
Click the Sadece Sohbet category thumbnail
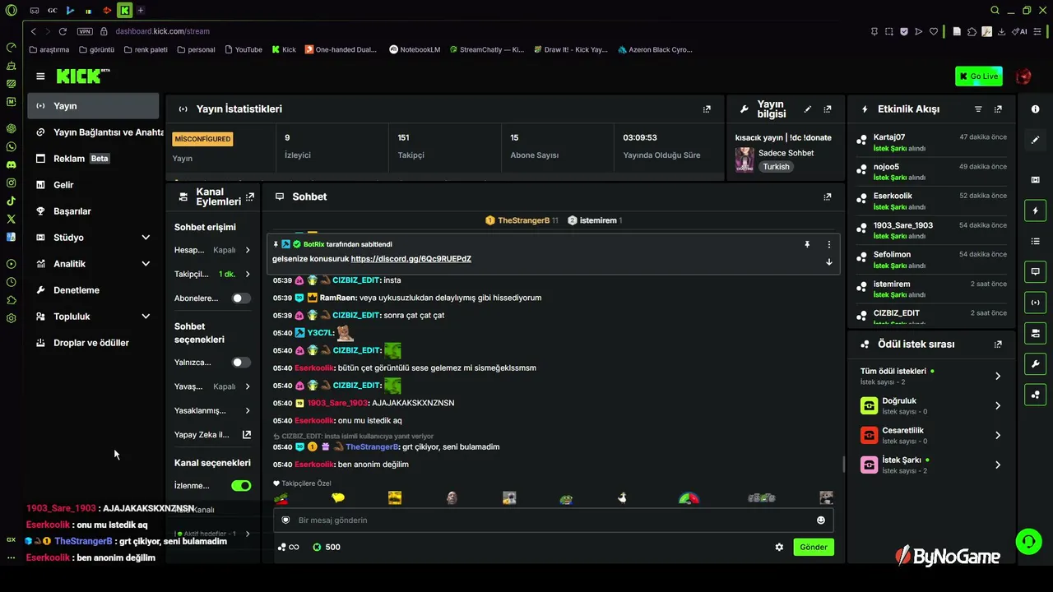point(745,160)
